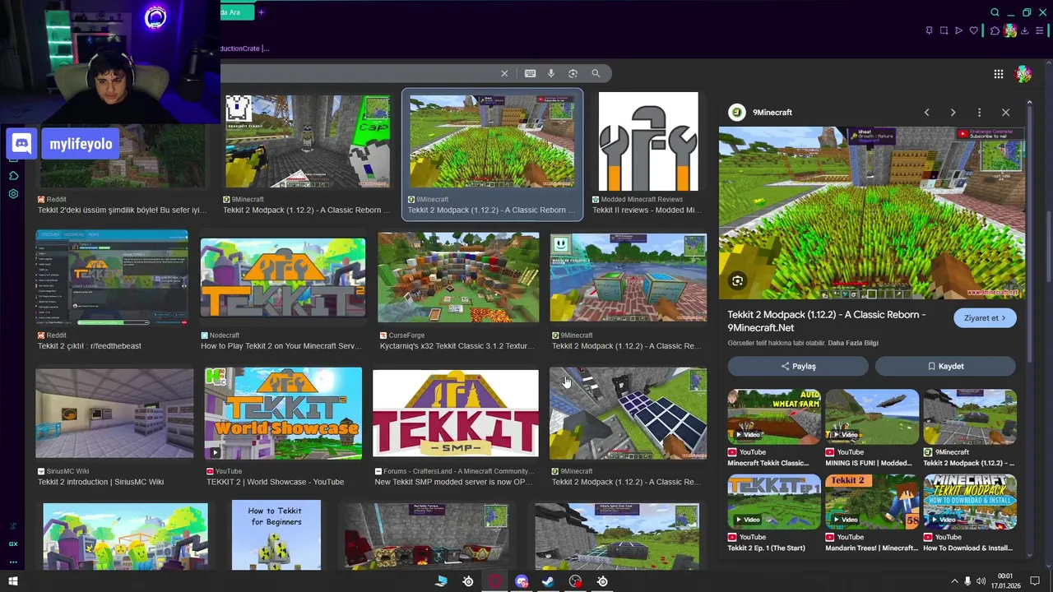Viewport: 1053px width, 592px height.
Task: Open the sidebar extensions cube icon
Action: [x=13, y=175]
